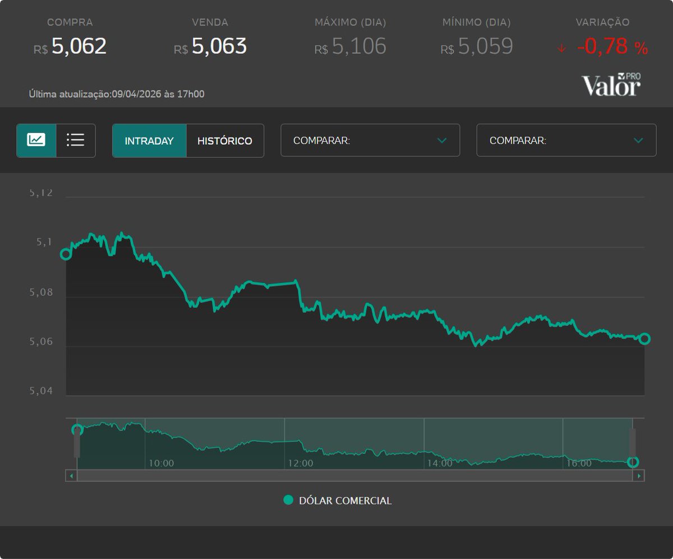Select the HISTÓRICO tab

(x=225, y=141)
